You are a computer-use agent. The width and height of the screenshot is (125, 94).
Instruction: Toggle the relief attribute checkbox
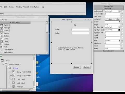click(x=122, y=40)
